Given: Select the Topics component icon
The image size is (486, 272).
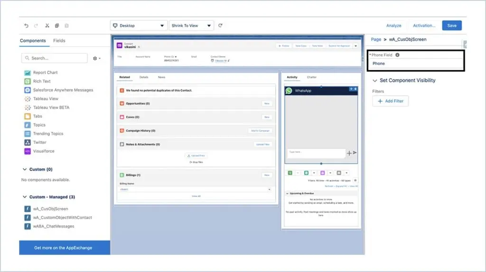Looking at the screenshot, I should pyautogui.click(x=28, y=125).
